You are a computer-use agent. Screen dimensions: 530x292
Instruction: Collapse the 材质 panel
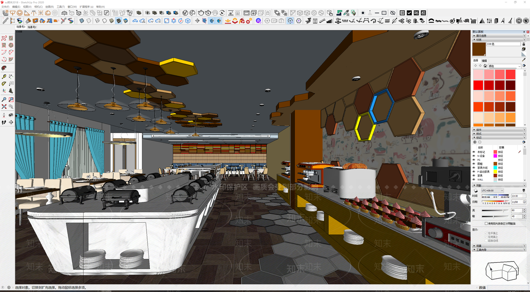(x=499, y=40)
